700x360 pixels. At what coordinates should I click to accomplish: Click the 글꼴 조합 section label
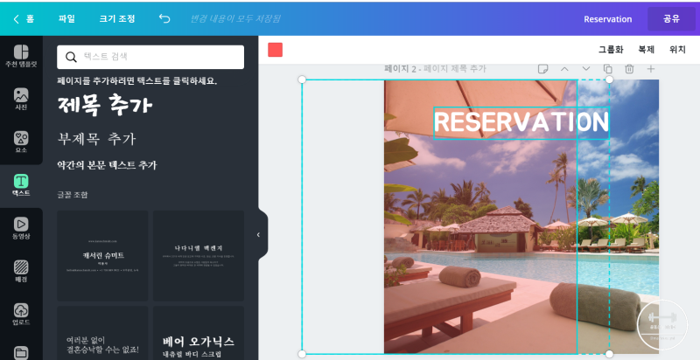(x=73, y=195)
